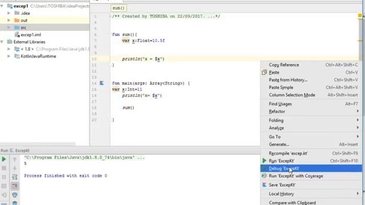Click the Kotlin icon beside Save 'ExcepKt'
Screen dimensions: 365x205
[x=264, y=184]
